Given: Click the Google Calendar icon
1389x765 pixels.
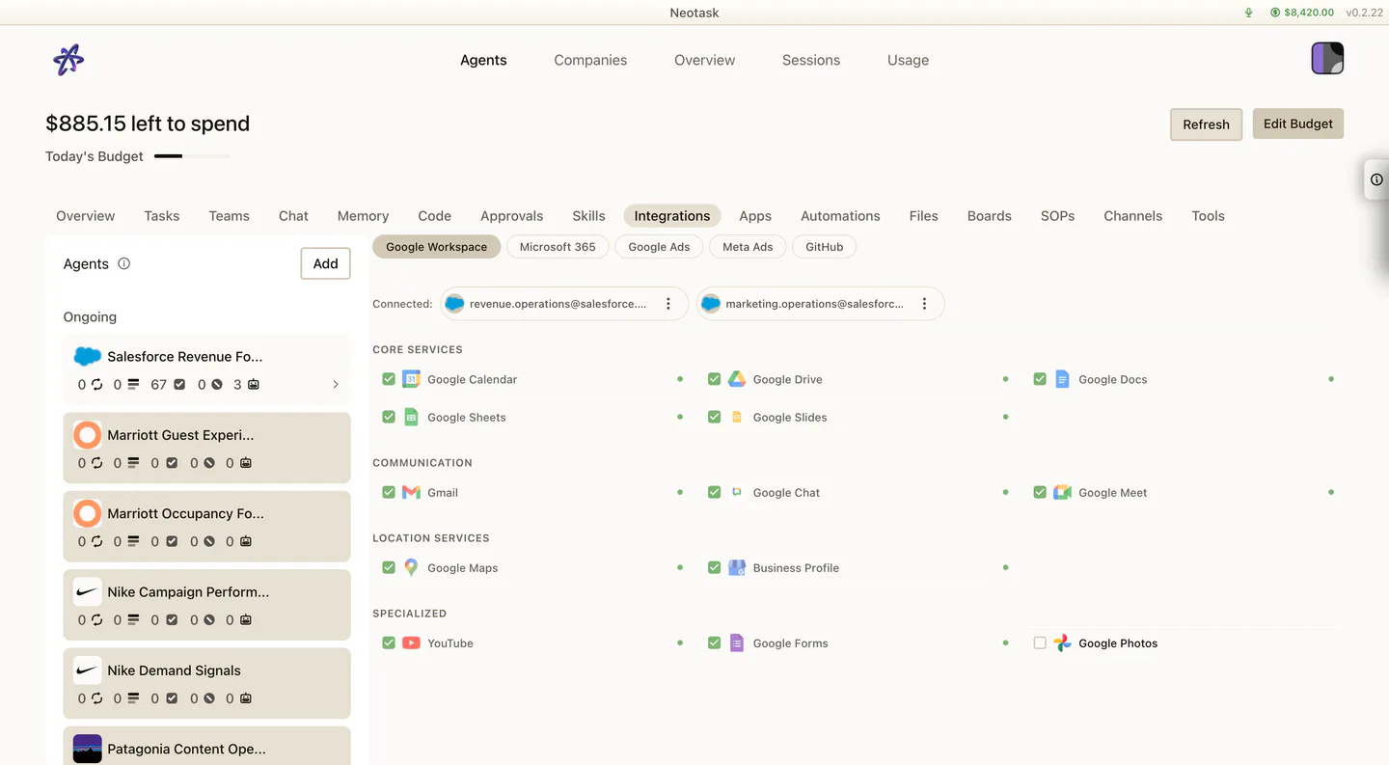Looking at the screenshot, I should coord(411,379).
